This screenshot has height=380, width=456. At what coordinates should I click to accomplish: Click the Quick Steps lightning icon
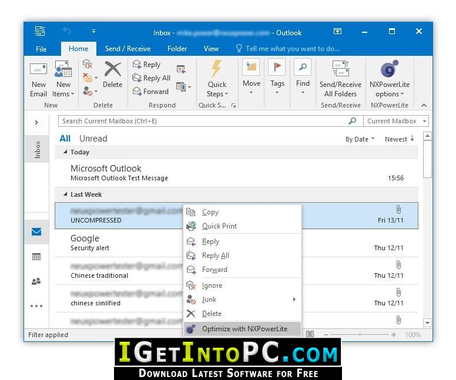[217, 69]
